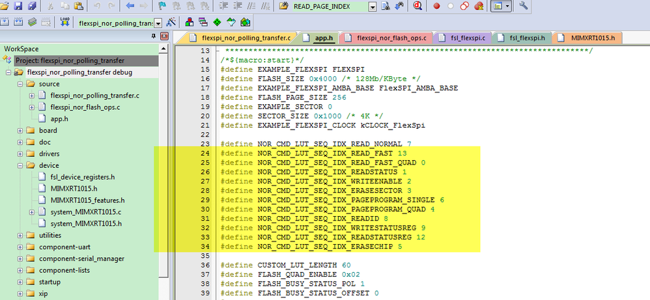Click the Manage Multi-Project Workspace icon
Screen dimensions: 650x300
click(203, 22)
